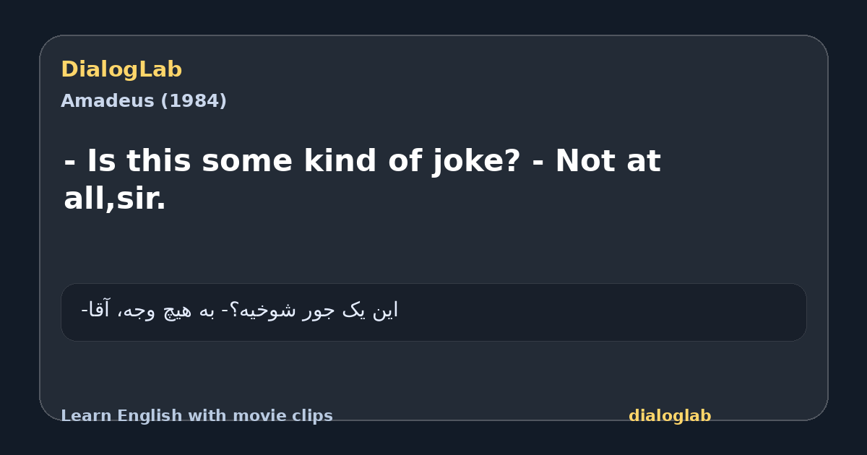Select the year 1984 in the subtitle
The height and width of the screenshot is (455, 867).
[193, 101]
